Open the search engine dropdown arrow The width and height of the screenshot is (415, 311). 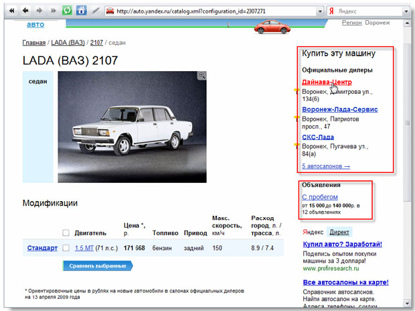coord(406,11)
